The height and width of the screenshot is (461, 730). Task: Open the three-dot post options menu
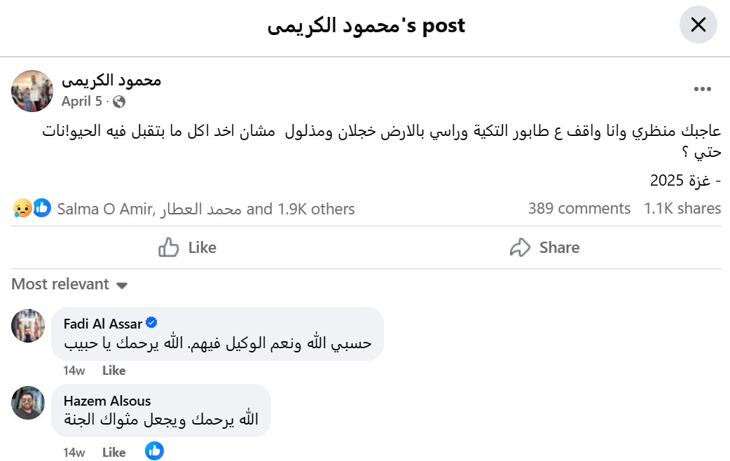coord(702,89)
